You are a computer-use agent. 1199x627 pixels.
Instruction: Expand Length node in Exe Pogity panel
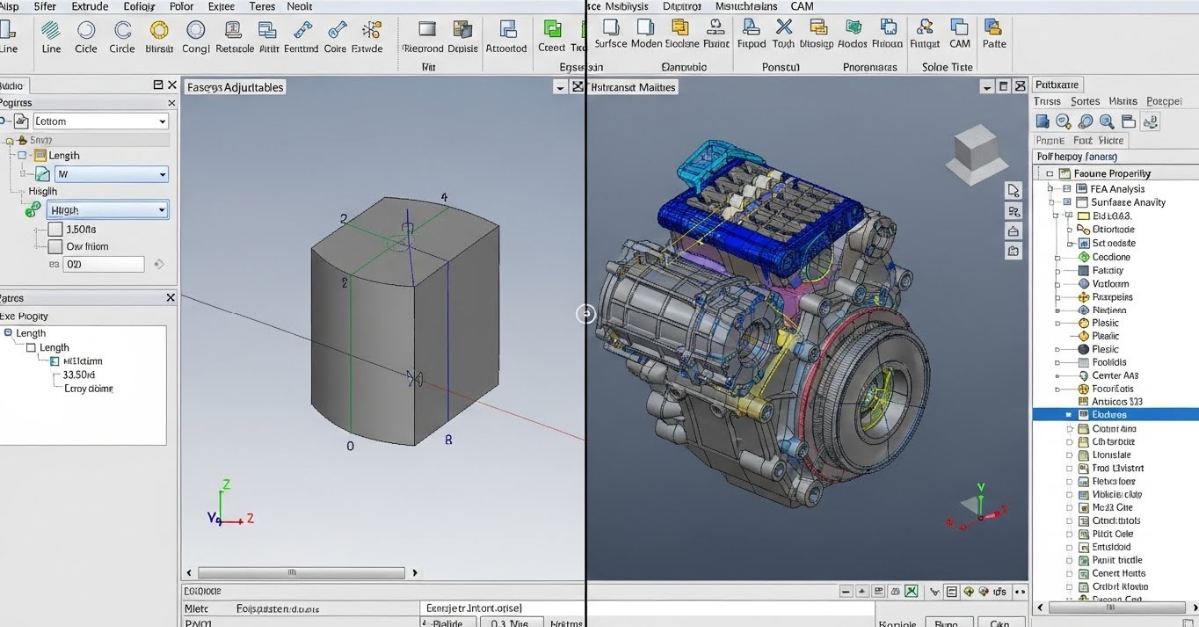point(9,333)
